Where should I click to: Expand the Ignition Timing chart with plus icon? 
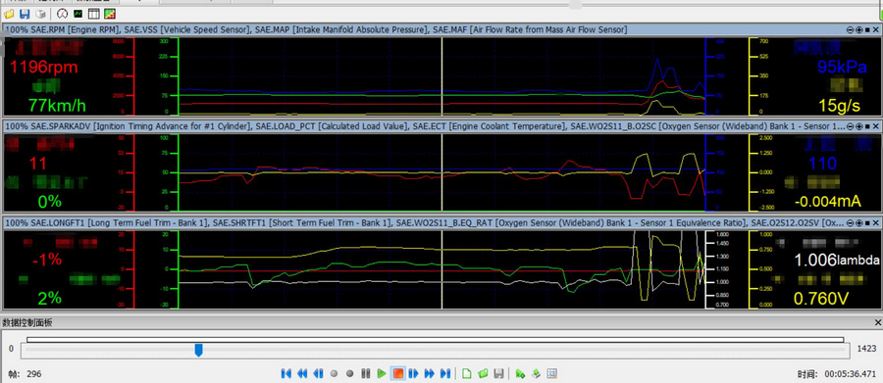tap(858, 126)
